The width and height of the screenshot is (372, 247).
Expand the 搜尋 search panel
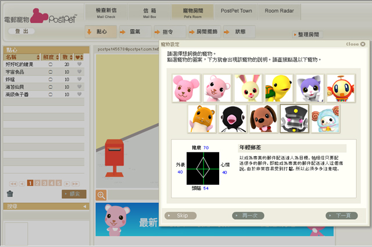pyautogui.click(x=46, y=206)
